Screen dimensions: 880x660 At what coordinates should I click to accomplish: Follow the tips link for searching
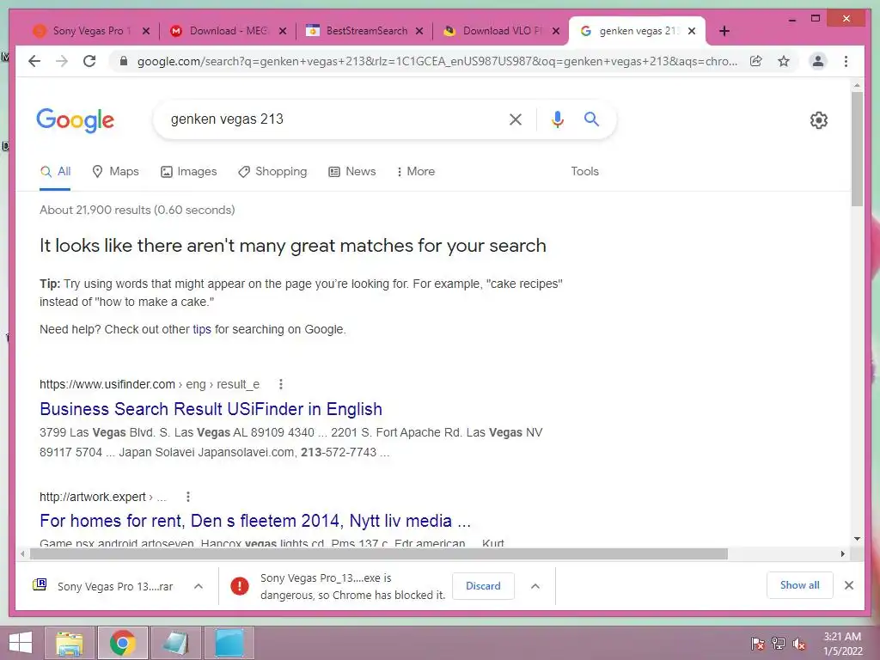pyautogui.click(x=202, y=329)
